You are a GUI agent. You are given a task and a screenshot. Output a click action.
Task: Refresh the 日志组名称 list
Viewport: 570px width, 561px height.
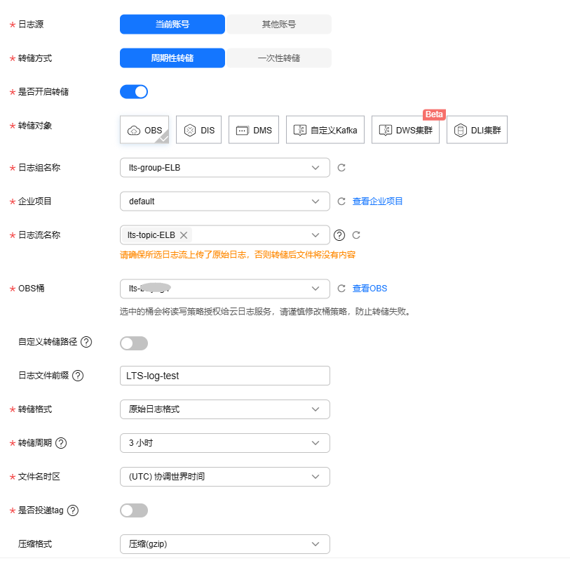[x=341, y=168]
